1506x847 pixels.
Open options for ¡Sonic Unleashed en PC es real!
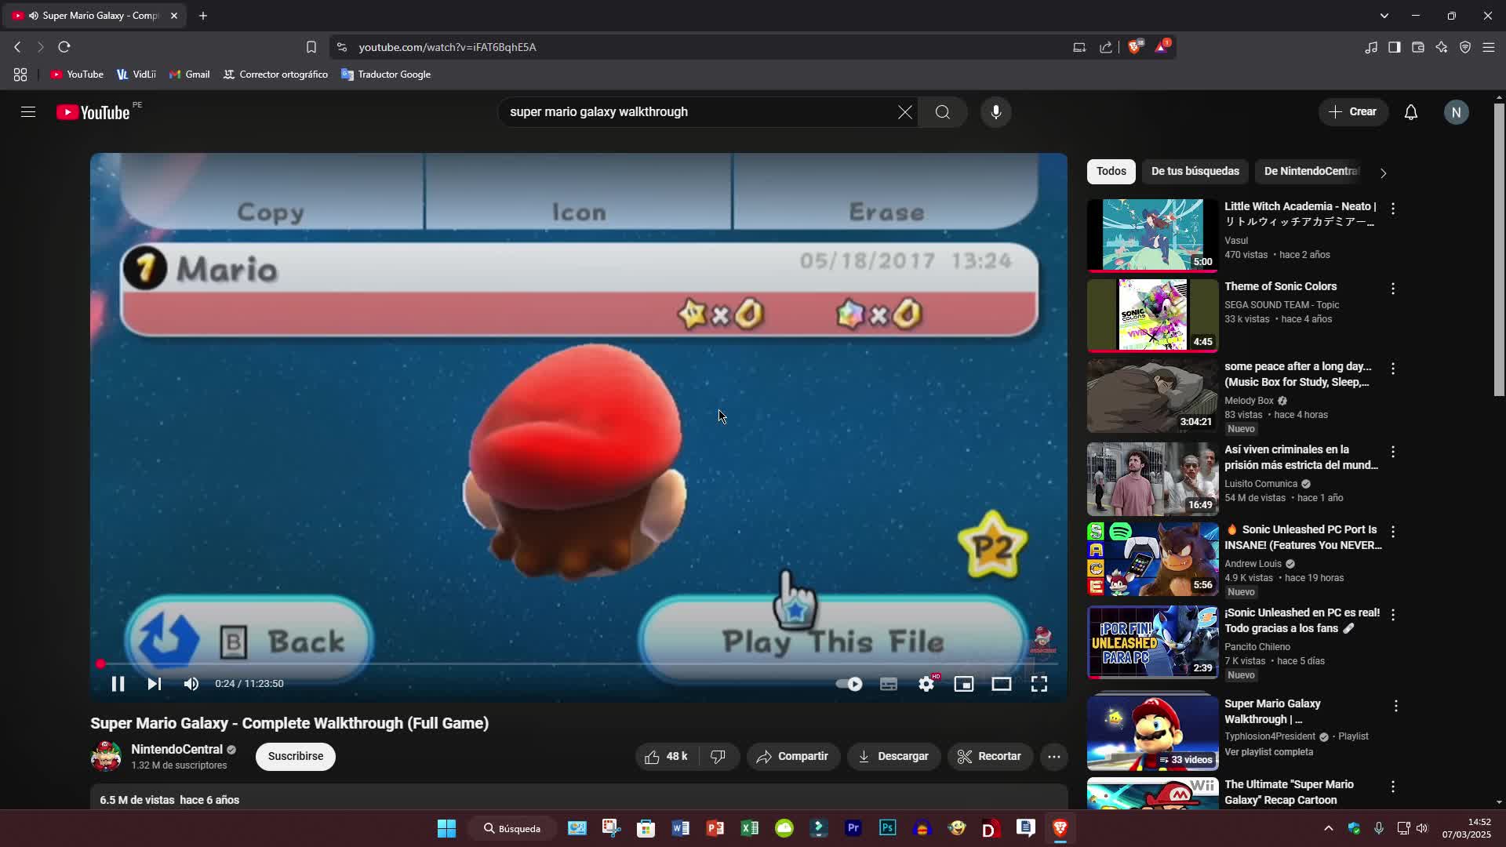(x=1393, y=615)
